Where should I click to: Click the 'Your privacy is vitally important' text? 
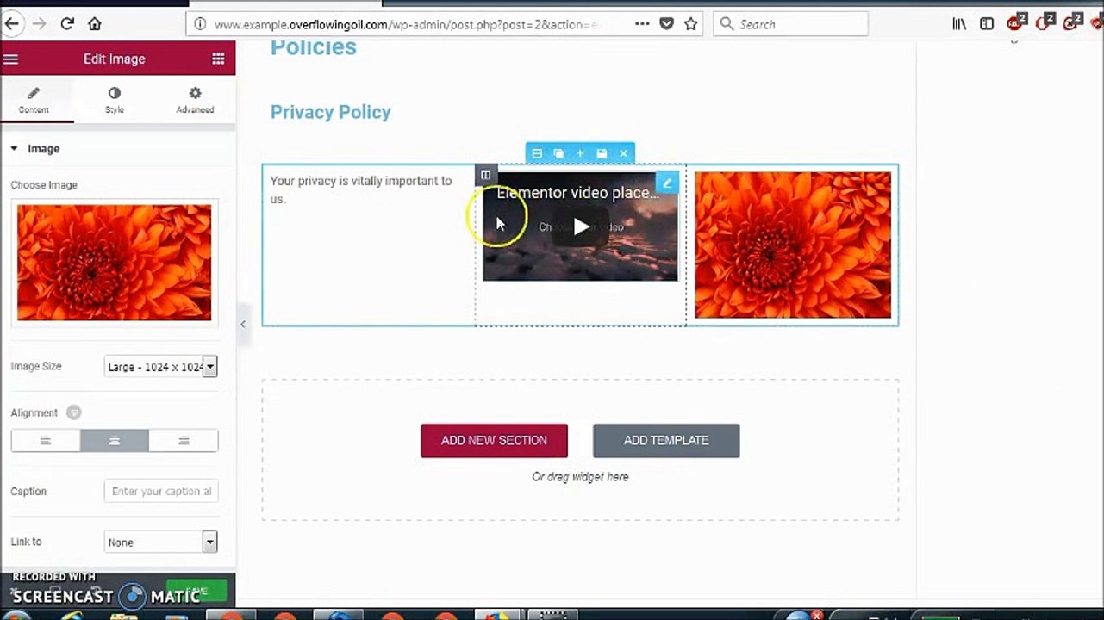361,189
